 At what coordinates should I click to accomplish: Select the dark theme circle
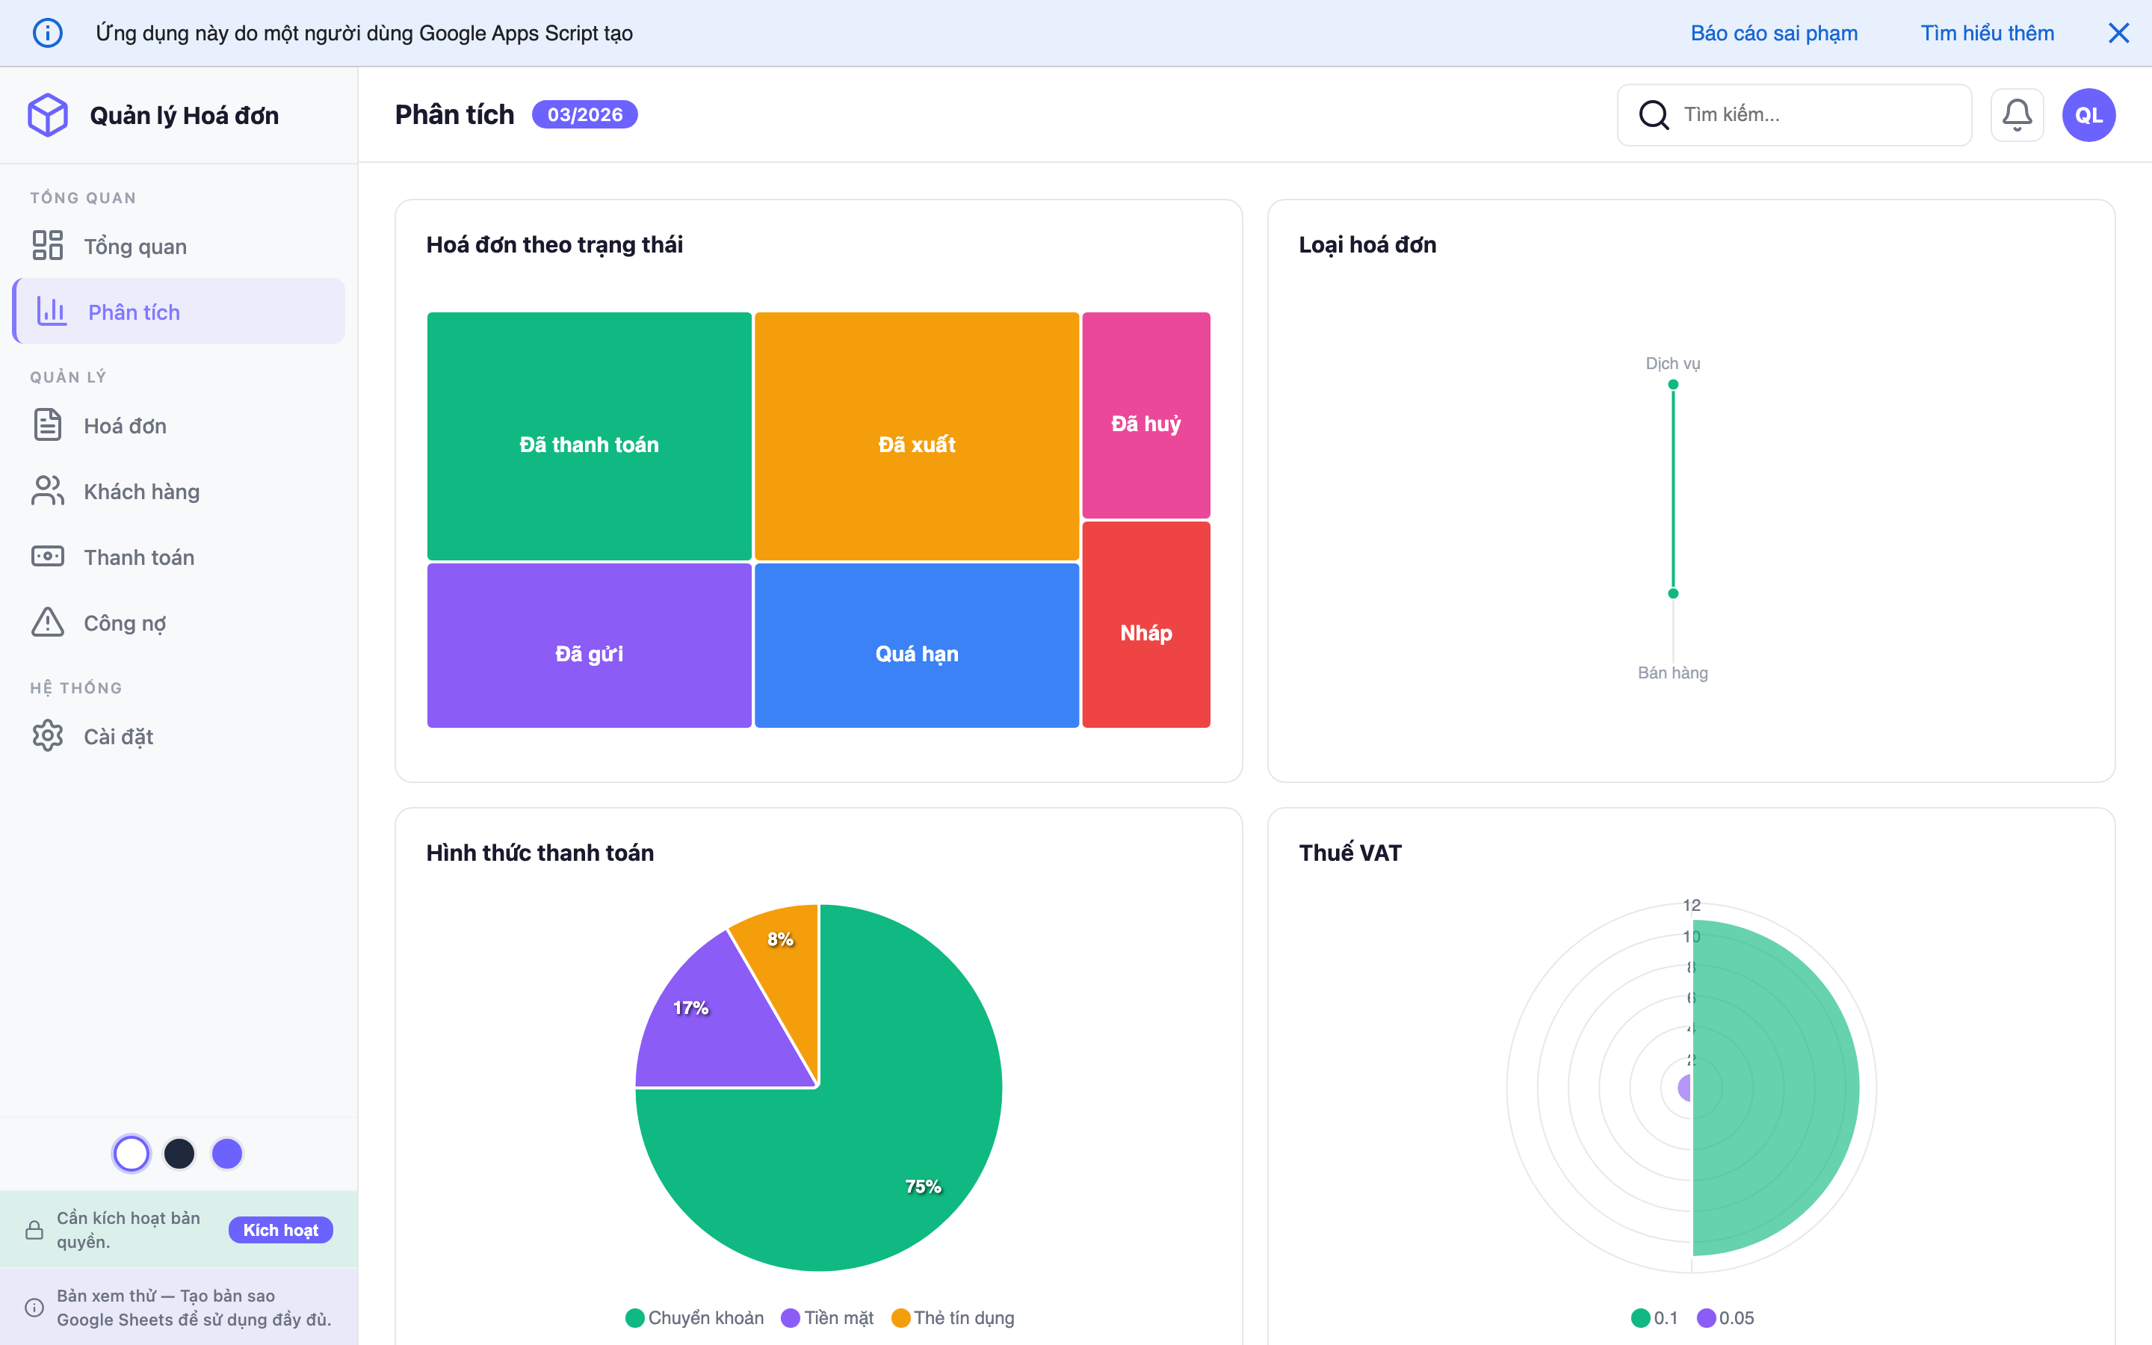(179, 1153)
